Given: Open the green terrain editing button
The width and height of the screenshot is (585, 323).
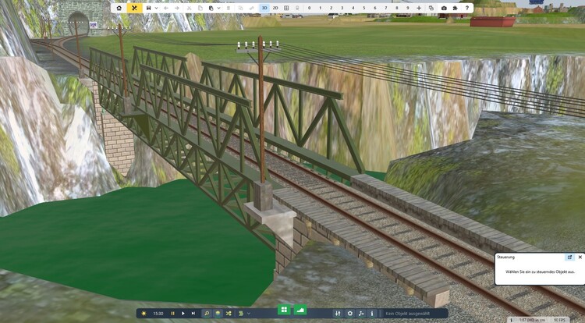Looking at the screenshot, I should pyautogui.click(x=300, y=310).
